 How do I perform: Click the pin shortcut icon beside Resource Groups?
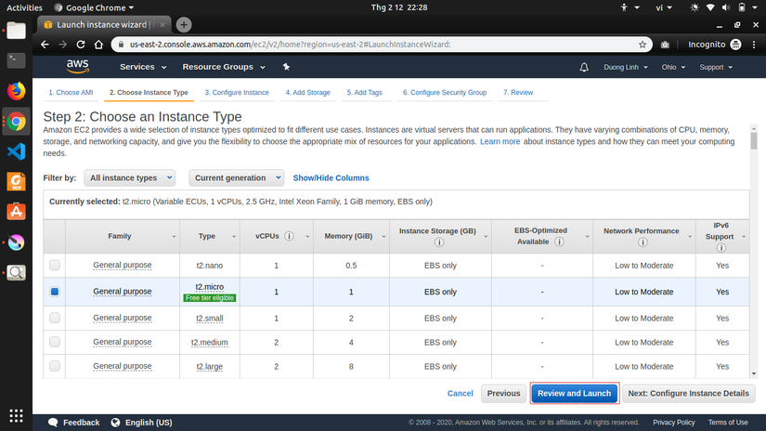coord(286,67)
